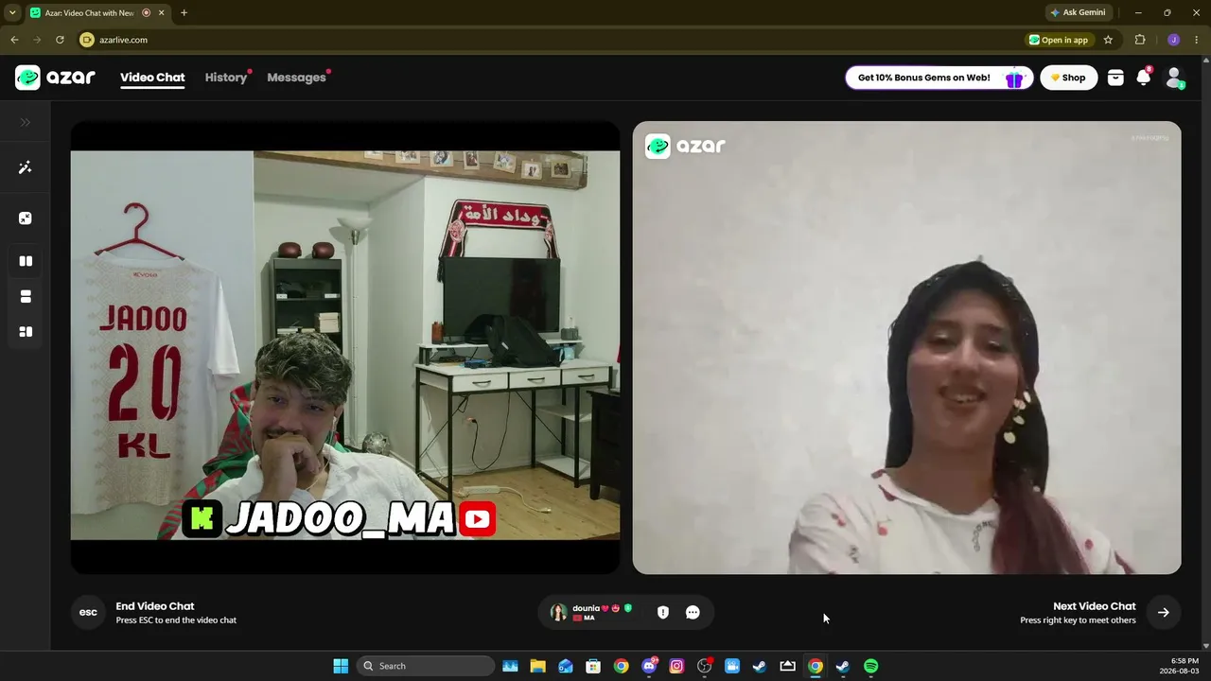This screenshot has height=681, width=1211.
Task: Select the side-by-side video layout
Action: pos(26,261)
